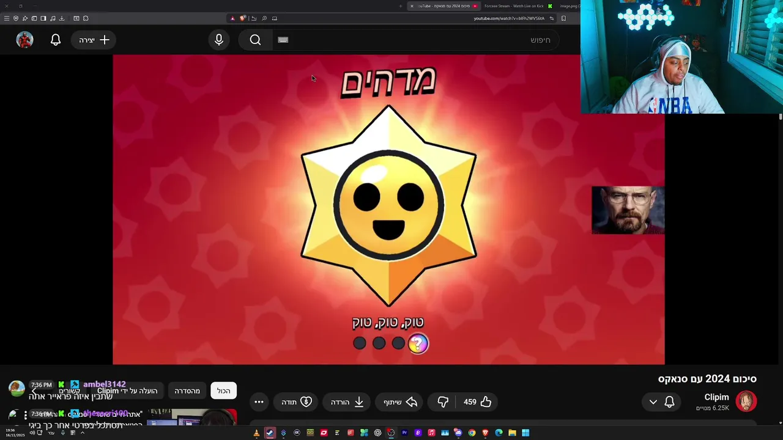Screen dimensions: 783x440
Task: Open the on-screen keyboard icon in search
Action: (283, 40)
